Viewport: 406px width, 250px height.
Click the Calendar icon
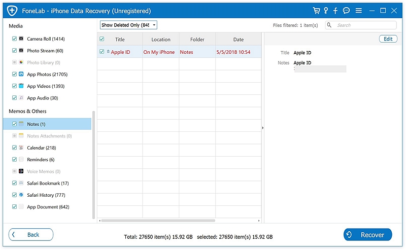(21, 148)
